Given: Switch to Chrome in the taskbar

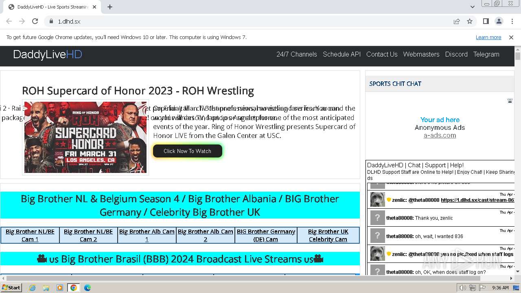Looking at the screenshot, I should (74, 288).
